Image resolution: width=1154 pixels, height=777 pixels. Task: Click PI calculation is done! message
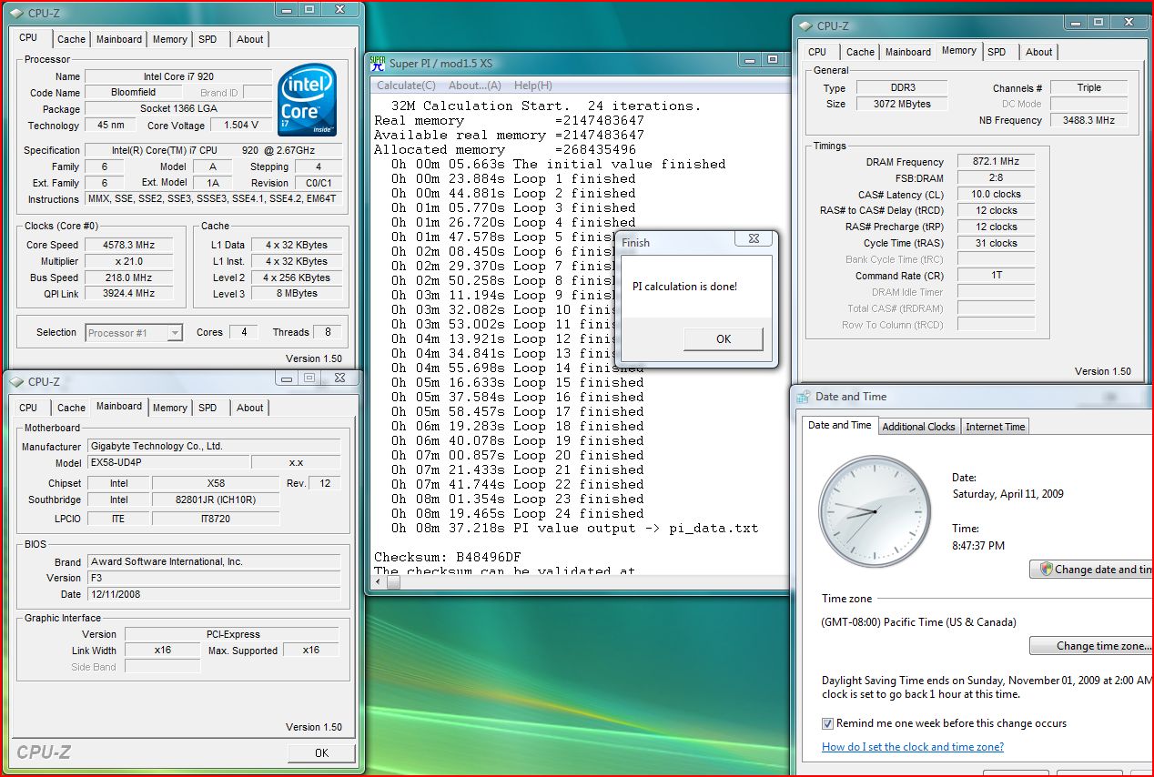click(x=684, y=287)
